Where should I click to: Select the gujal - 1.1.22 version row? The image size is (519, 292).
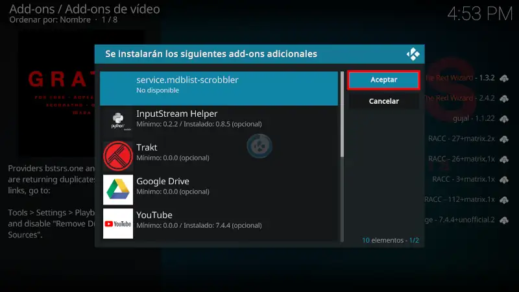(x=468, y=119)
